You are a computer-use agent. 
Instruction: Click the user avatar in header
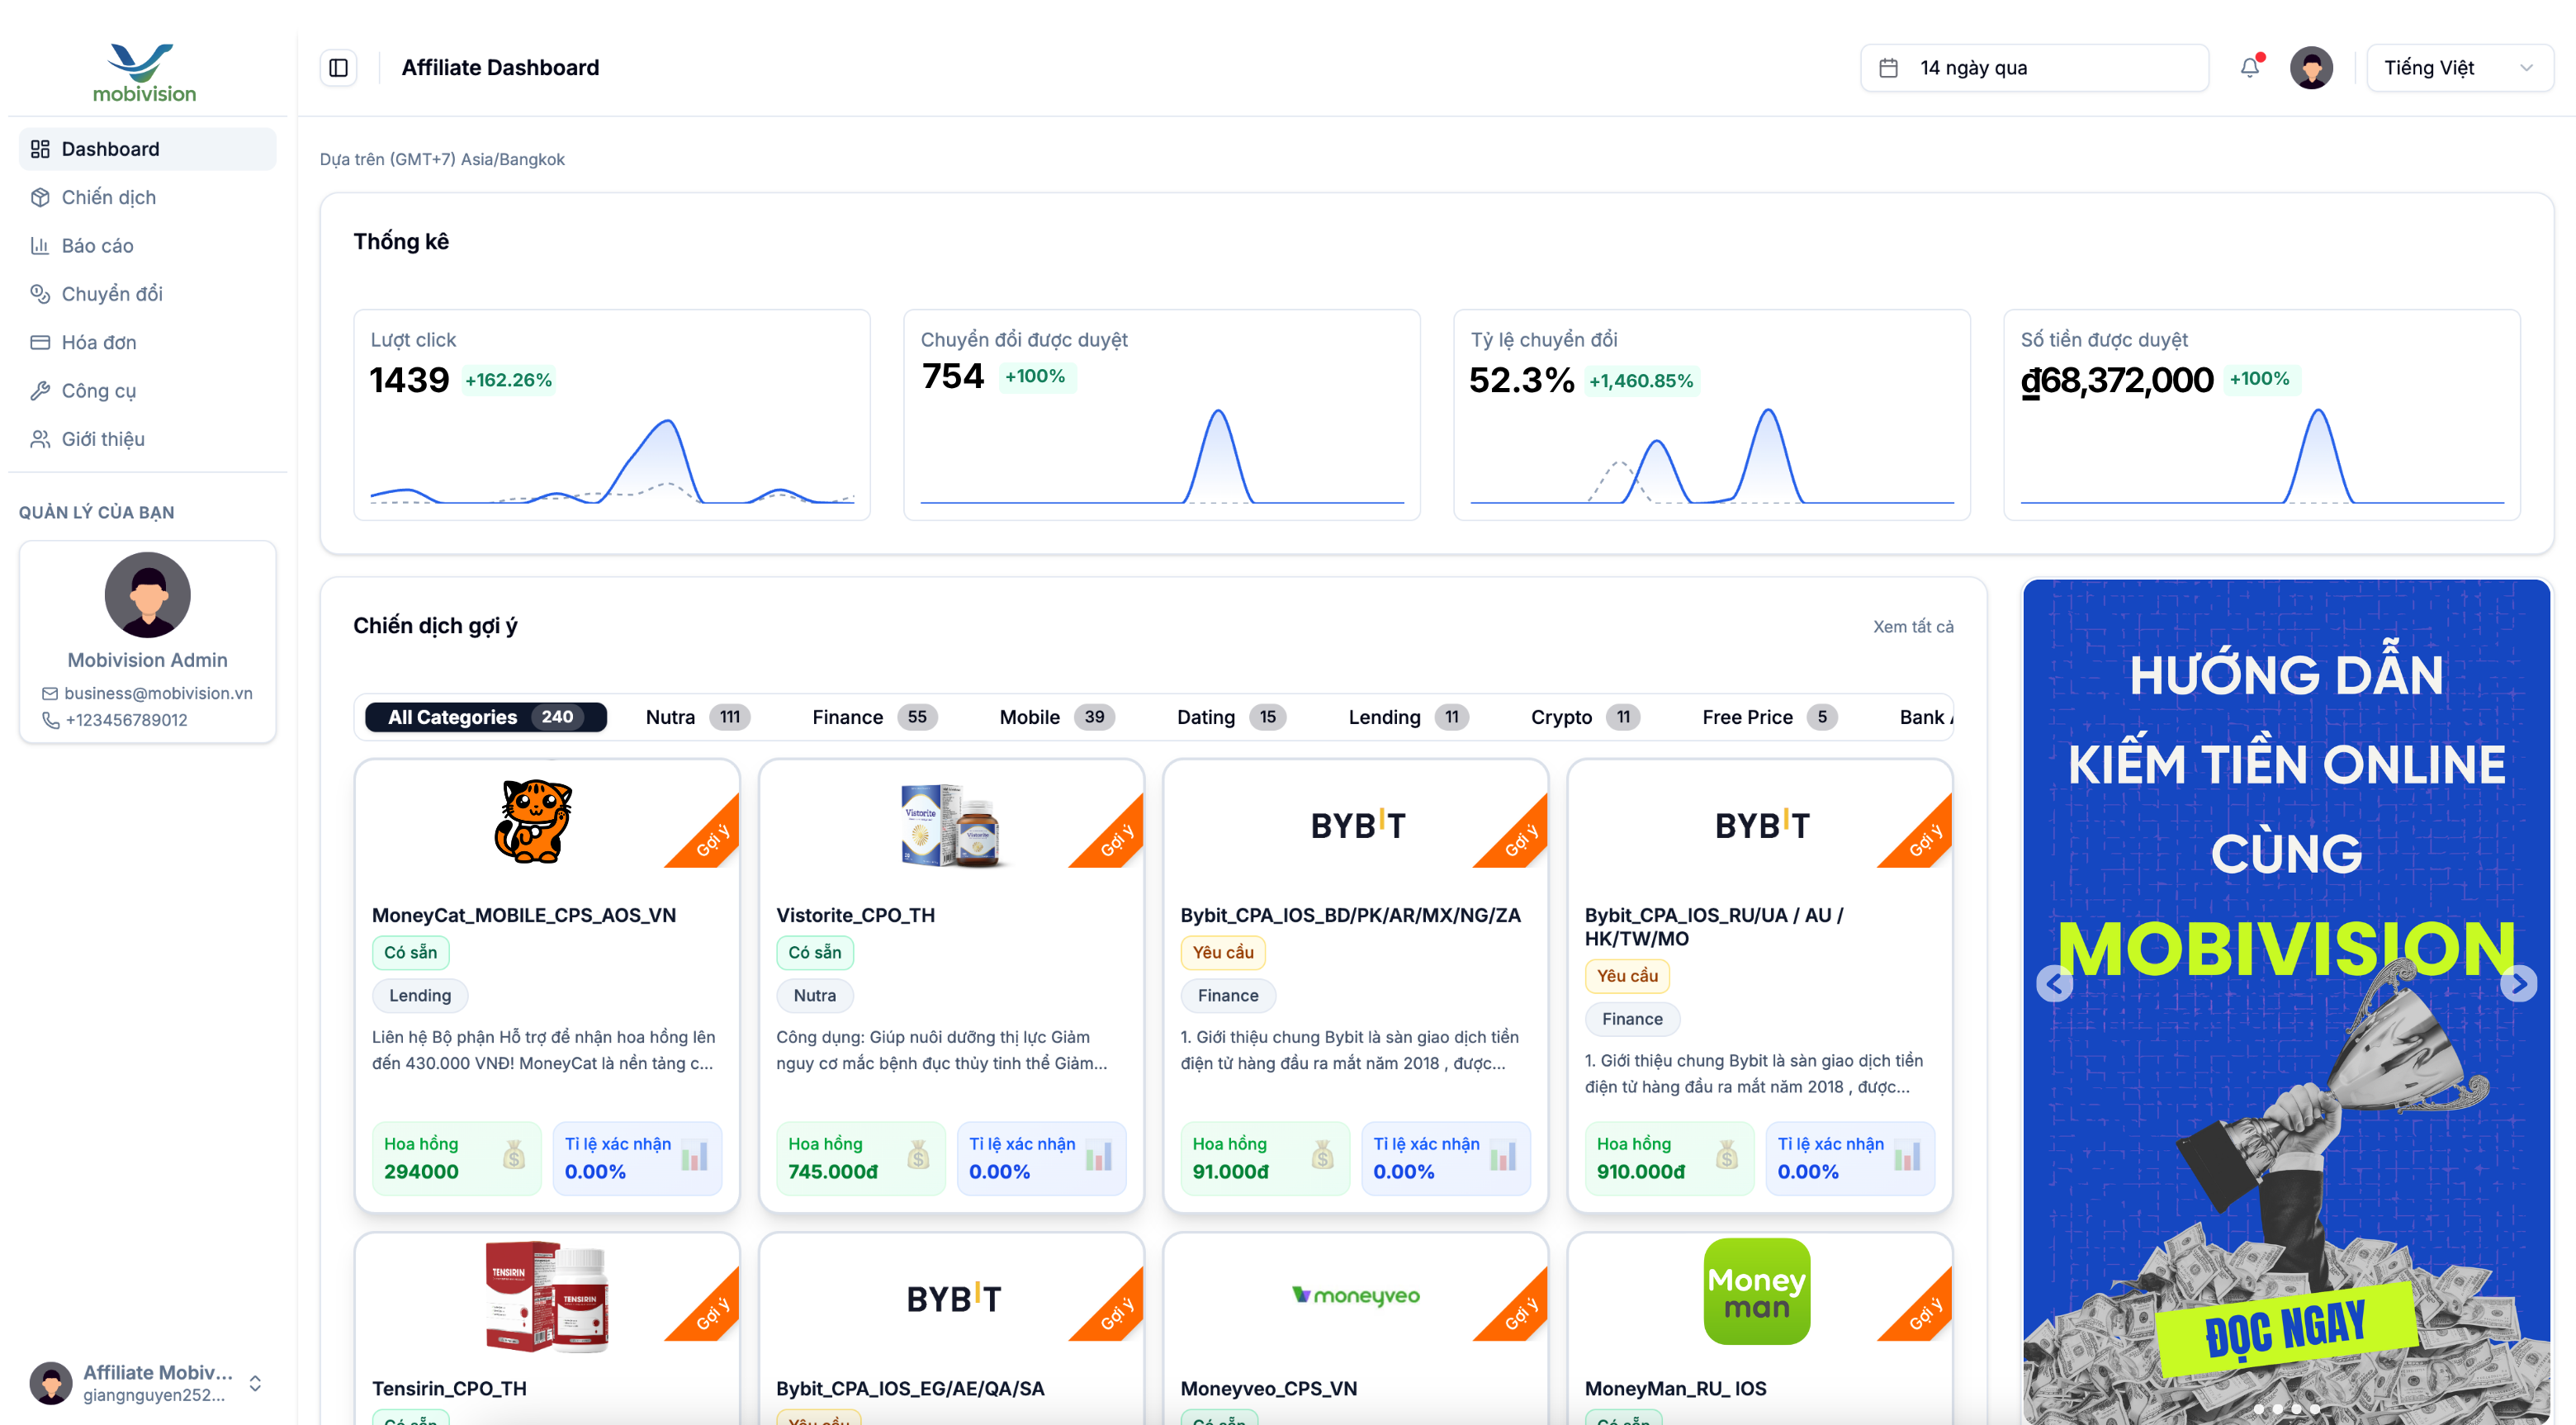[2310, 67]
